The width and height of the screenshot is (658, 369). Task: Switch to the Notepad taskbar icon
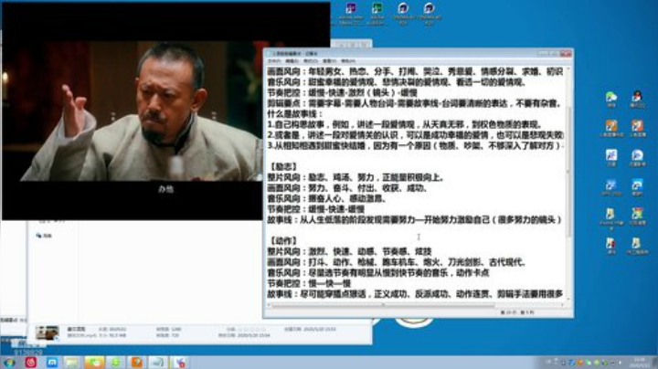(158, 363)
